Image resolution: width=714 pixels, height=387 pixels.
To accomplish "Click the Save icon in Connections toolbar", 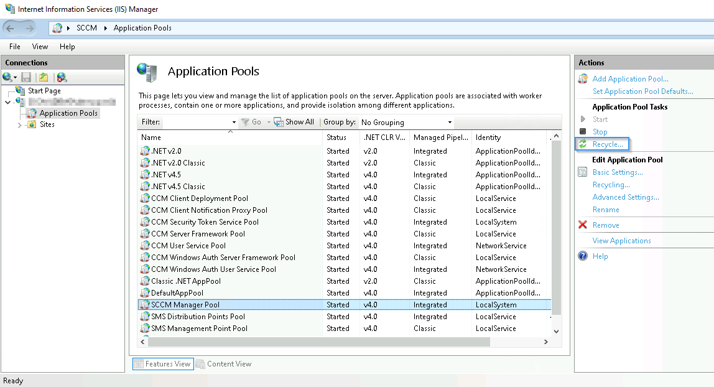I will point(26,77).
